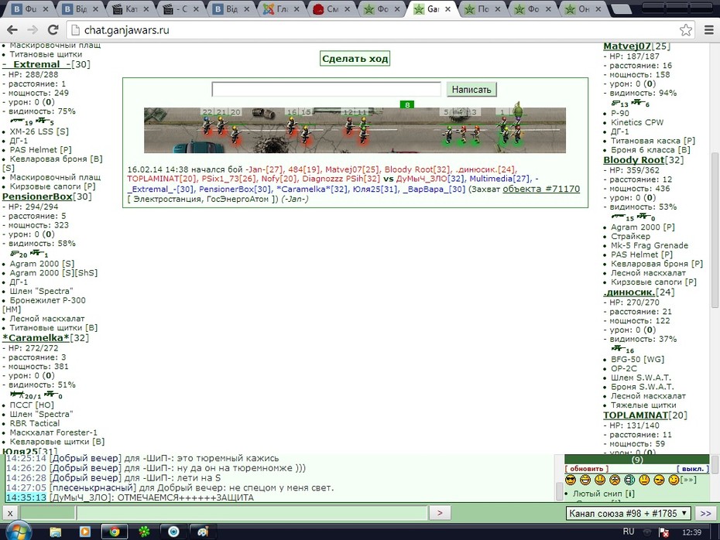Insert the sad frowning smiley
The height and width of the screenshot is (540, 720).
[x=615, y=480]
